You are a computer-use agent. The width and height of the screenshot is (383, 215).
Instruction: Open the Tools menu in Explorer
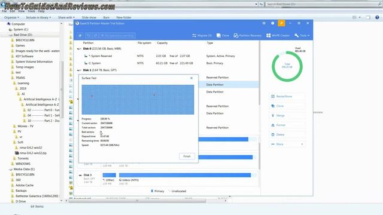(31, 11)
